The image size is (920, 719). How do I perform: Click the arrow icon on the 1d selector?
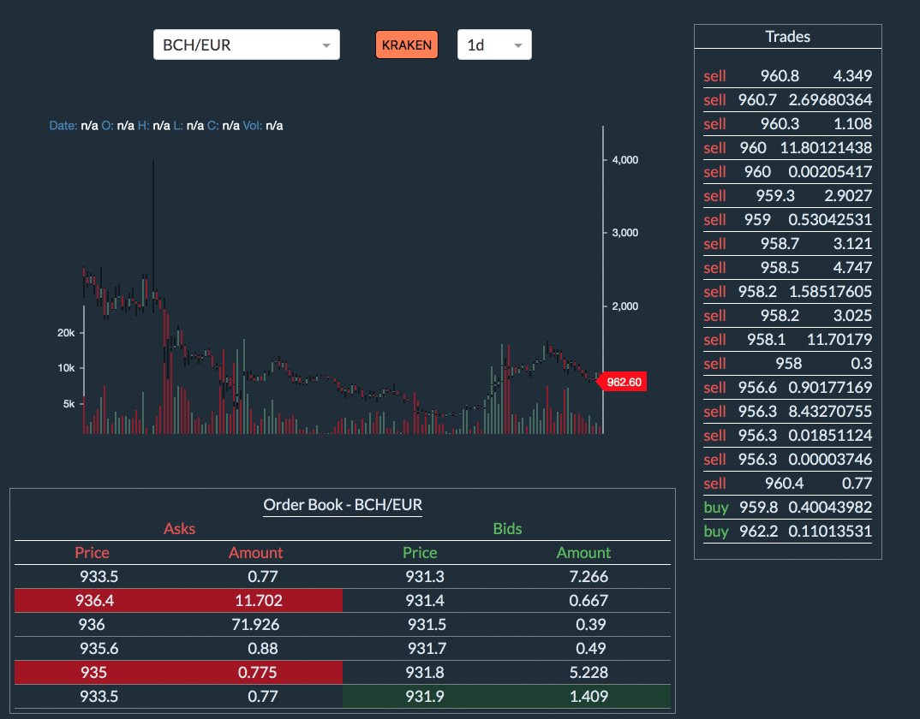[517, 45]
